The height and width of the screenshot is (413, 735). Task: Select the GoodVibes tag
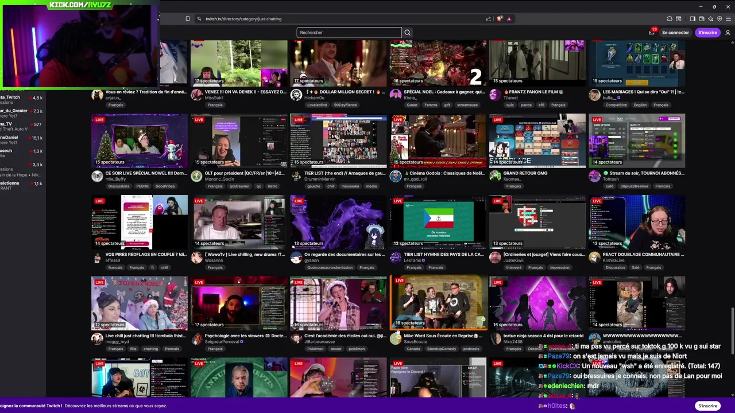[165, 186]
